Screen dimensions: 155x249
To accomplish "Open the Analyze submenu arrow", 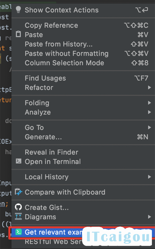I will point(149,112).
